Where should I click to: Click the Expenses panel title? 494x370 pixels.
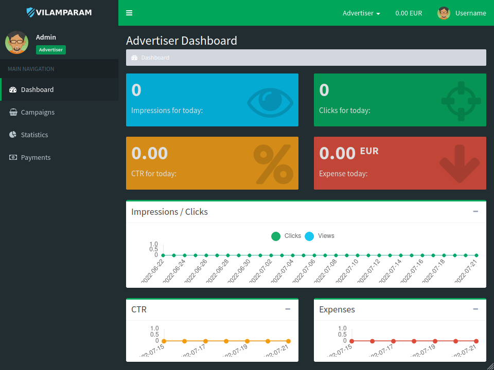click(x=337, y=309)
